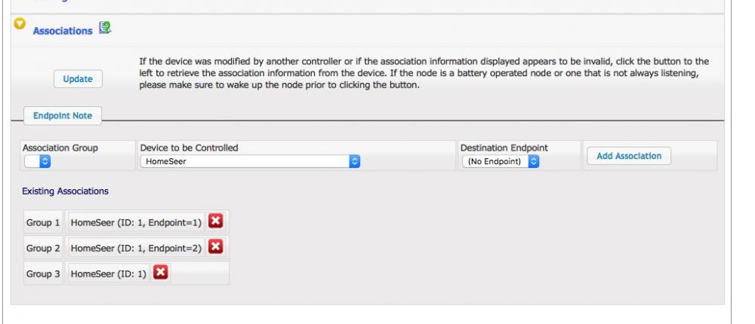Open the Association Group dropdown
755x324 pixels.
(37, 161)
